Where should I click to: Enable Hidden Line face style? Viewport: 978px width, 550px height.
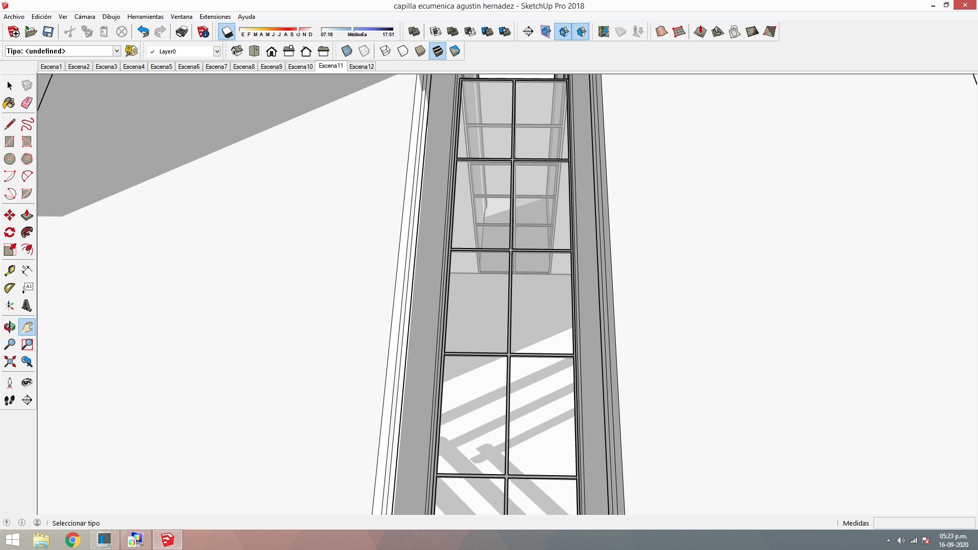pos(403,51)
